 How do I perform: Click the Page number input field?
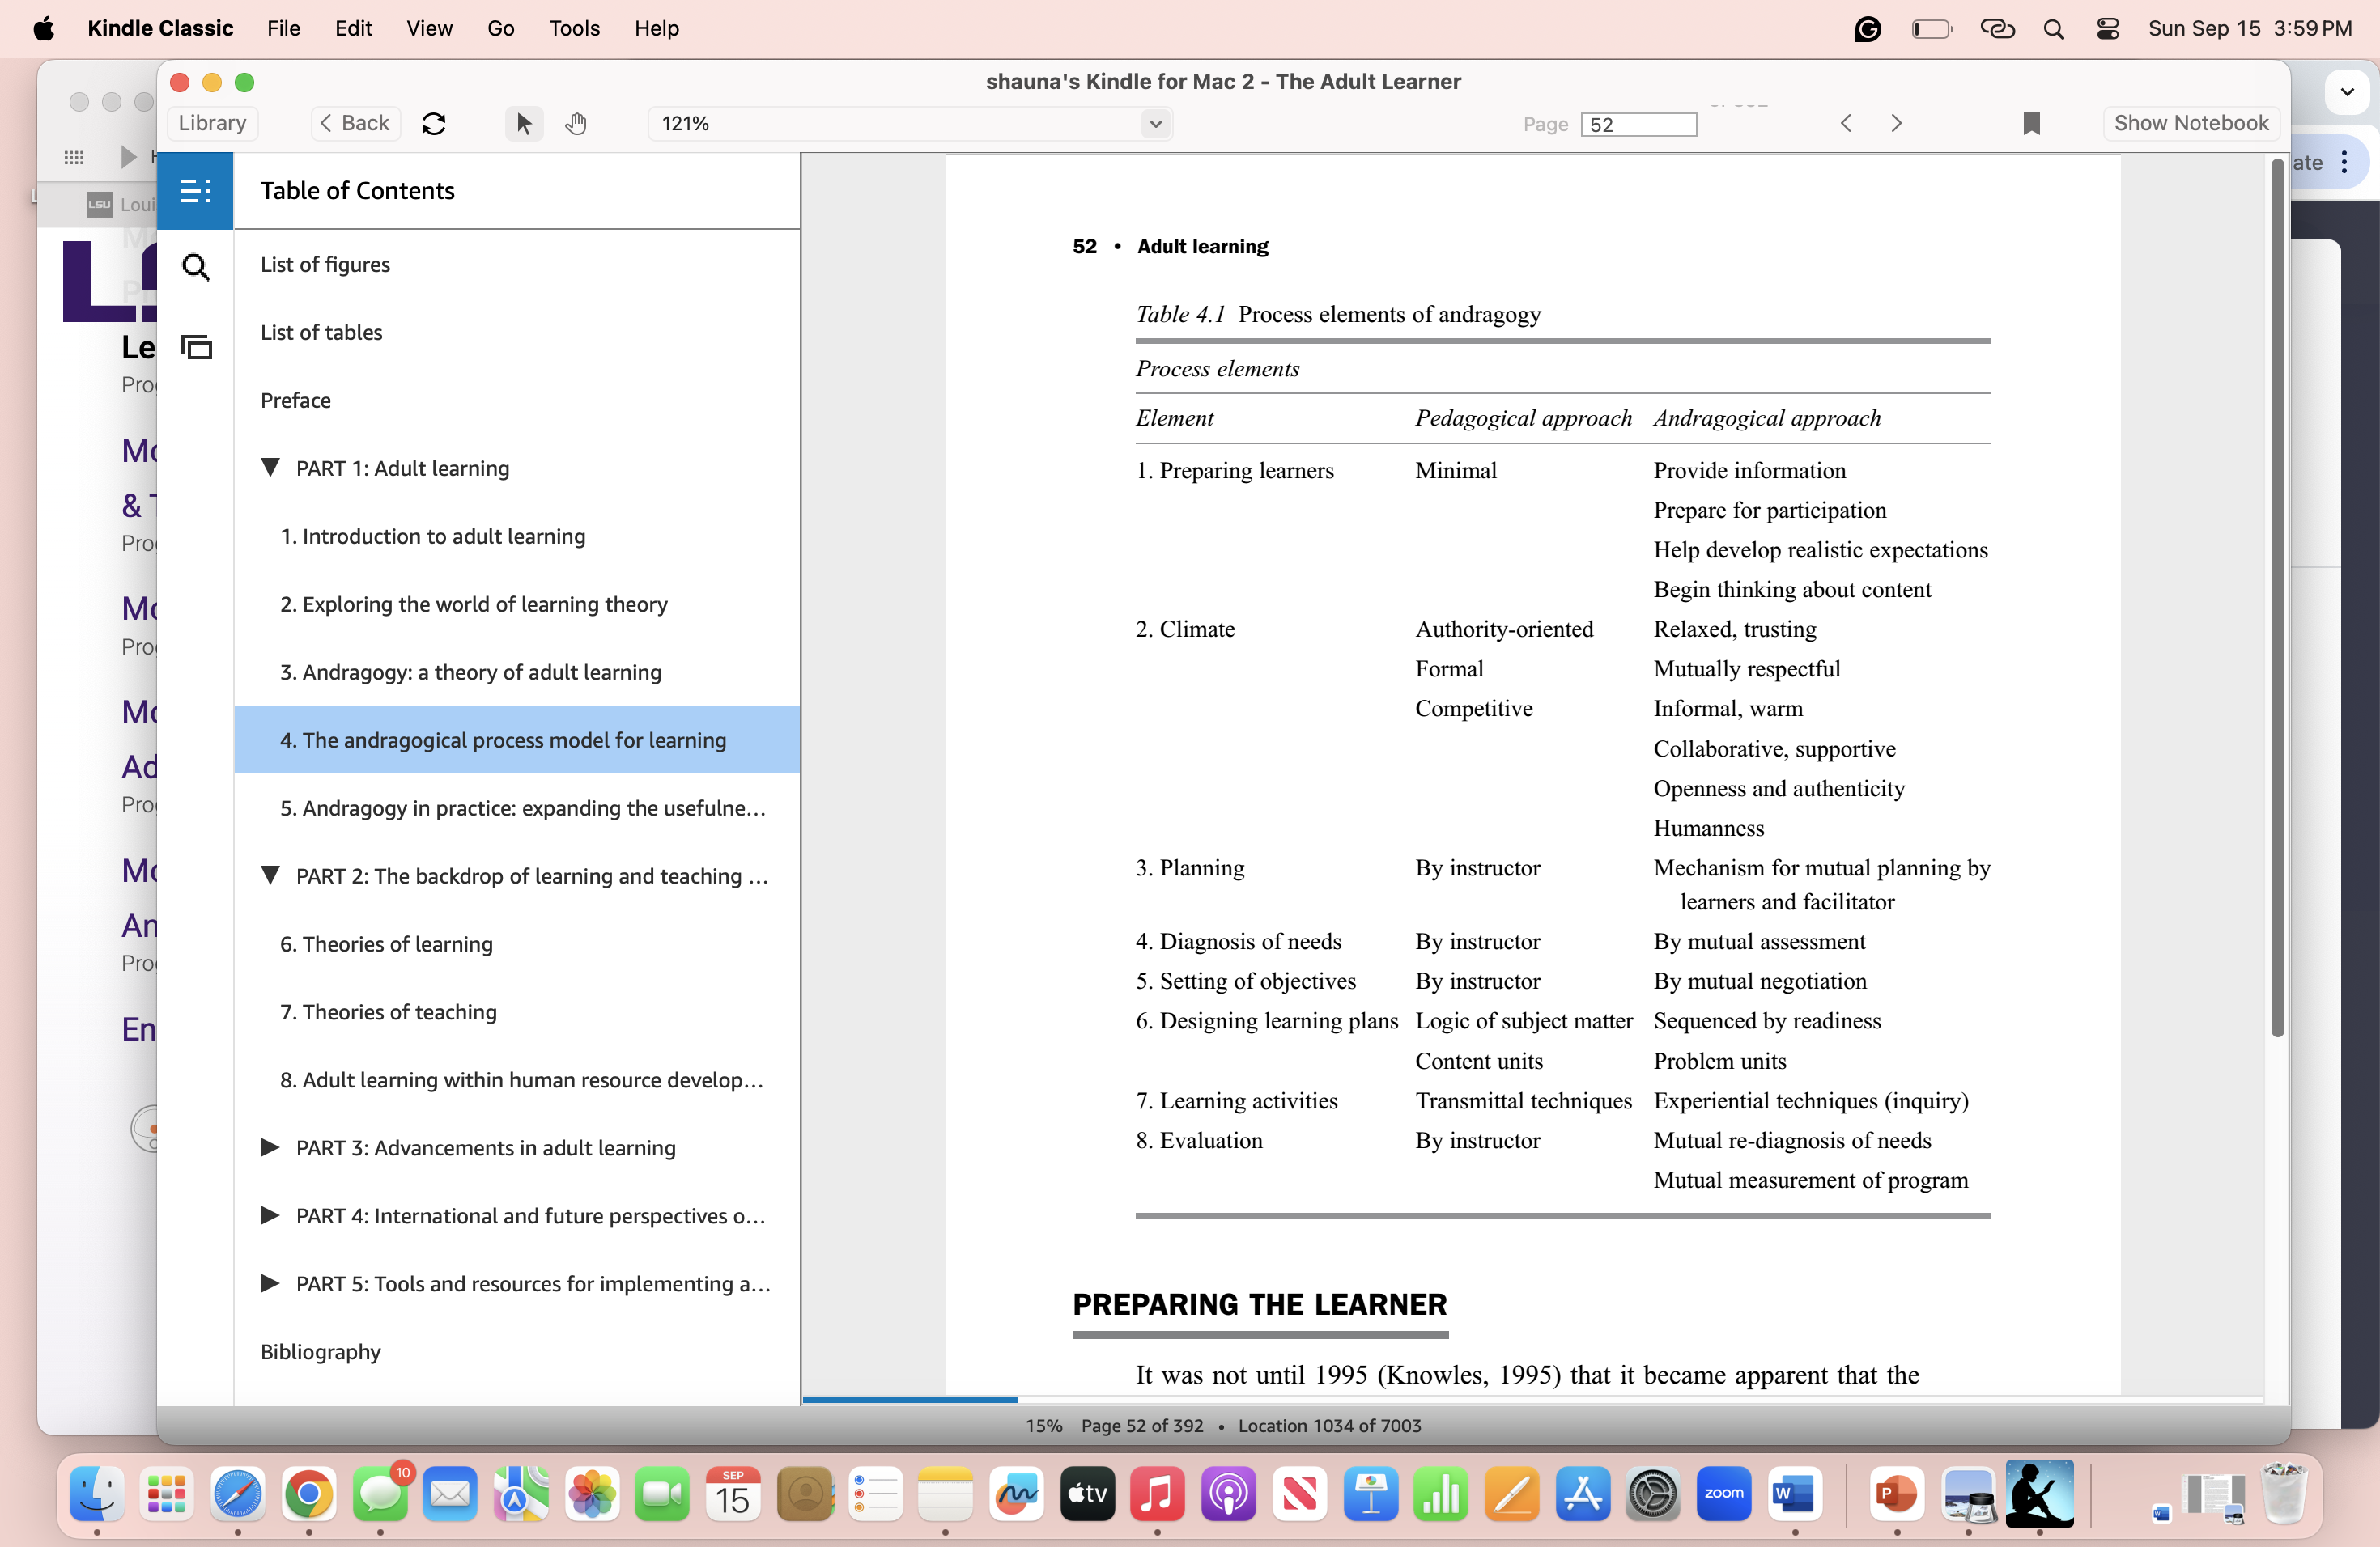(x=1638, y=124)
